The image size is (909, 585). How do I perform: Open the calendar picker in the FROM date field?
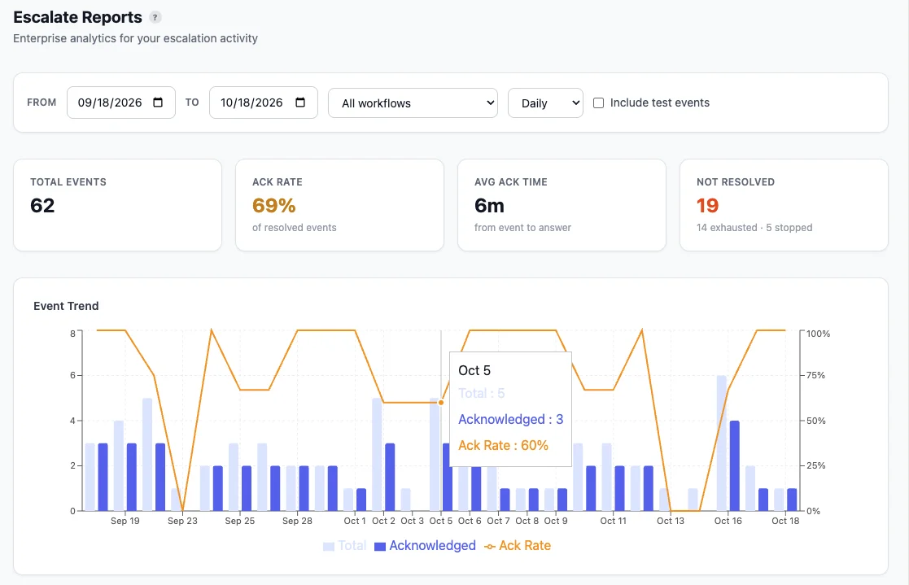[158, 103]
